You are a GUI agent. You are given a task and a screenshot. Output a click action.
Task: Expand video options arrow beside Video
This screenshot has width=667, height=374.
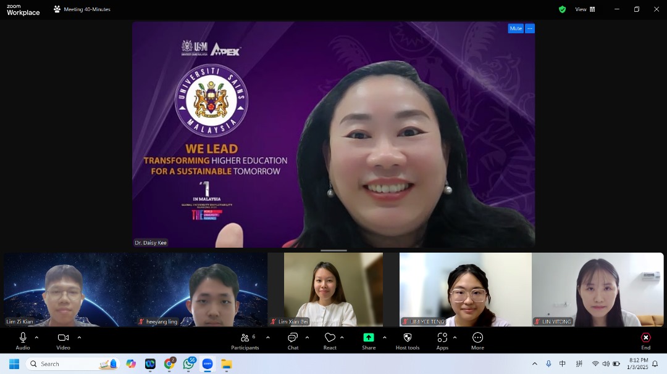click(x=79, y=338)
